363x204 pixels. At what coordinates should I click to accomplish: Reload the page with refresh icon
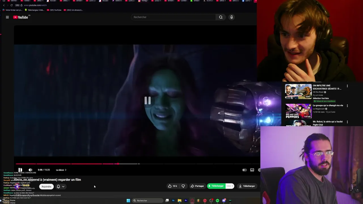coord(11,5)
